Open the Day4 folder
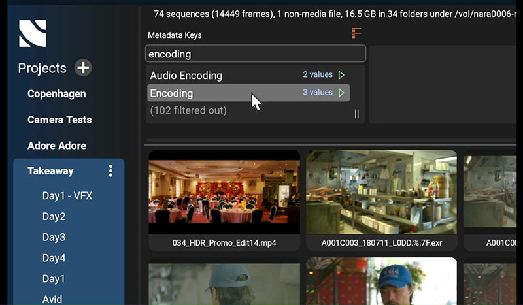 54,258
